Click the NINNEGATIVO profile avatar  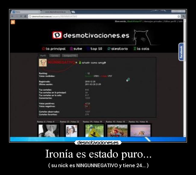point(43,63)
